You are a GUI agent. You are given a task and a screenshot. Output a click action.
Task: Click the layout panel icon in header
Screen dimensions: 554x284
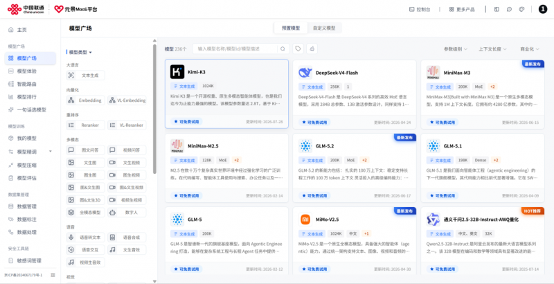coord(497,10)
